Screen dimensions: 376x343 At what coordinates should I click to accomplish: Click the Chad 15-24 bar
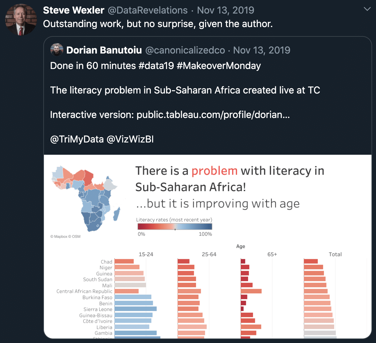pos(124,261)
